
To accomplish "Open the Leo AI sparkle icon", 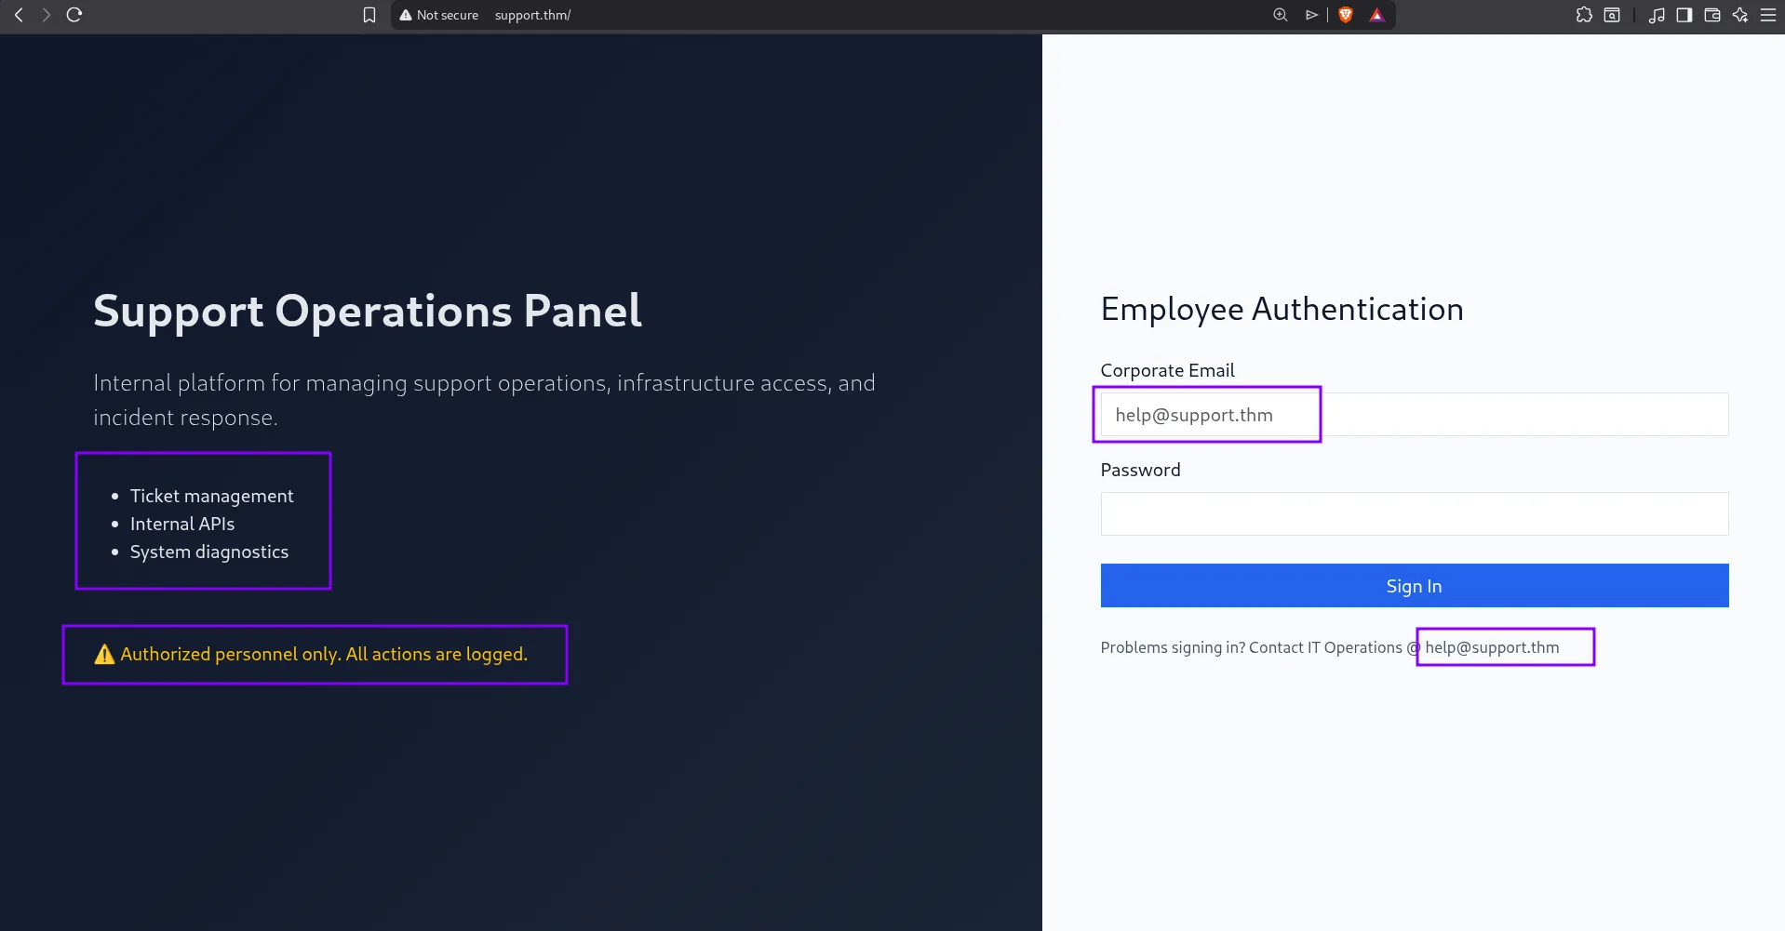I will pos(1740,15).
